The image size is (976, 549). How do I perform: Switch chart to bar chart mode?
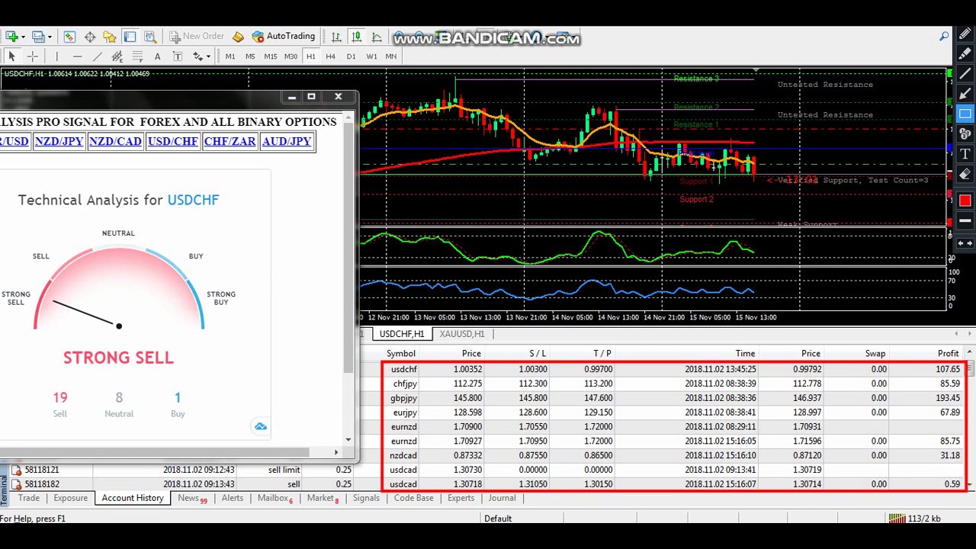pyautogui.click(x=336, y=37)
